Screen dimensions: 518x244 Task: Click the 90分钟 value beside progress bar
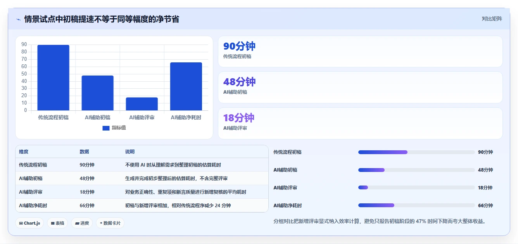point(485,152)
